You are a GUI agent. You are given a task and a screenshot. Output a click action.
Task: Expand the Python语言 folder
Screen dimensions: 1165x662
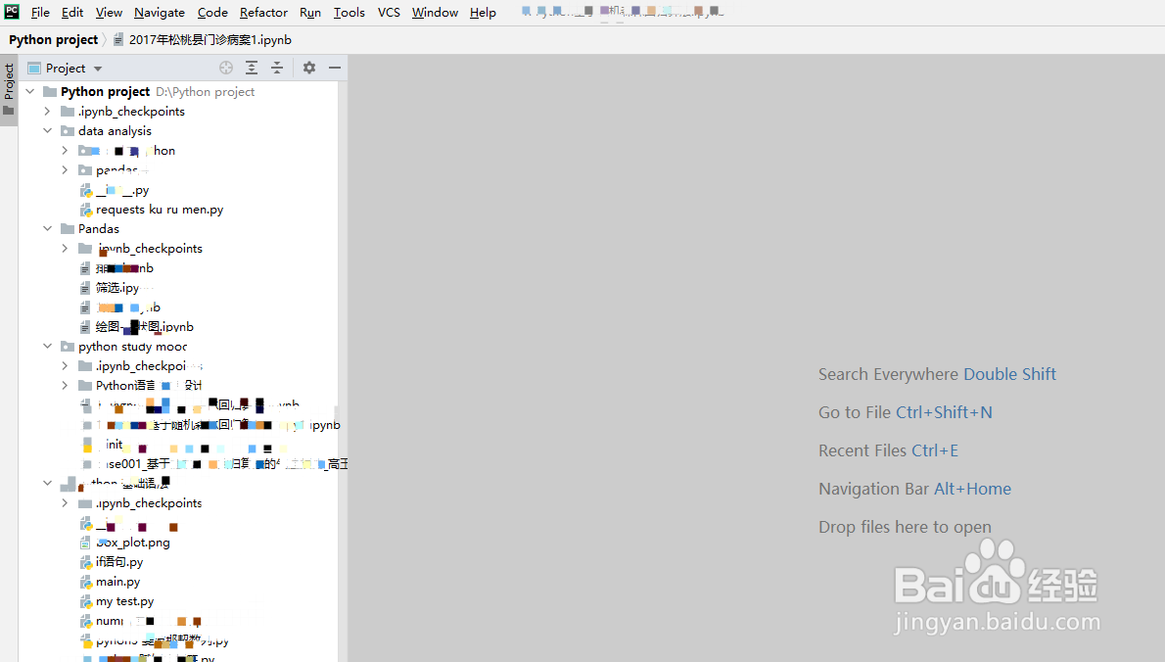pyautogui.click(x=65, y=386)
